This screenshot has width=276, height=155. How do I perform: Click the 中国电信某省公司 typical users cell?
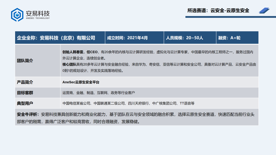[x=160, y=103]
